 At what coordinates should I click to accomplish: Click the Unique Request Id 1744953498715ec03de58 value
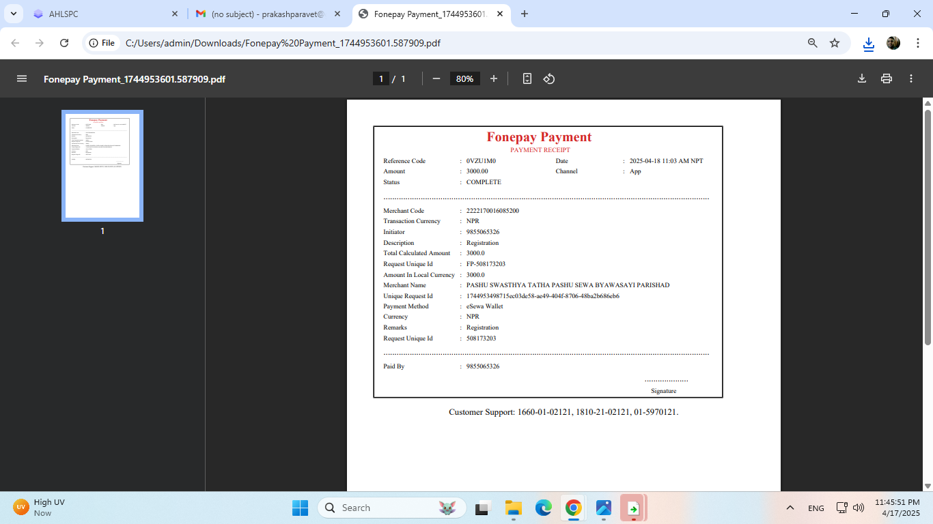point(543,296)
